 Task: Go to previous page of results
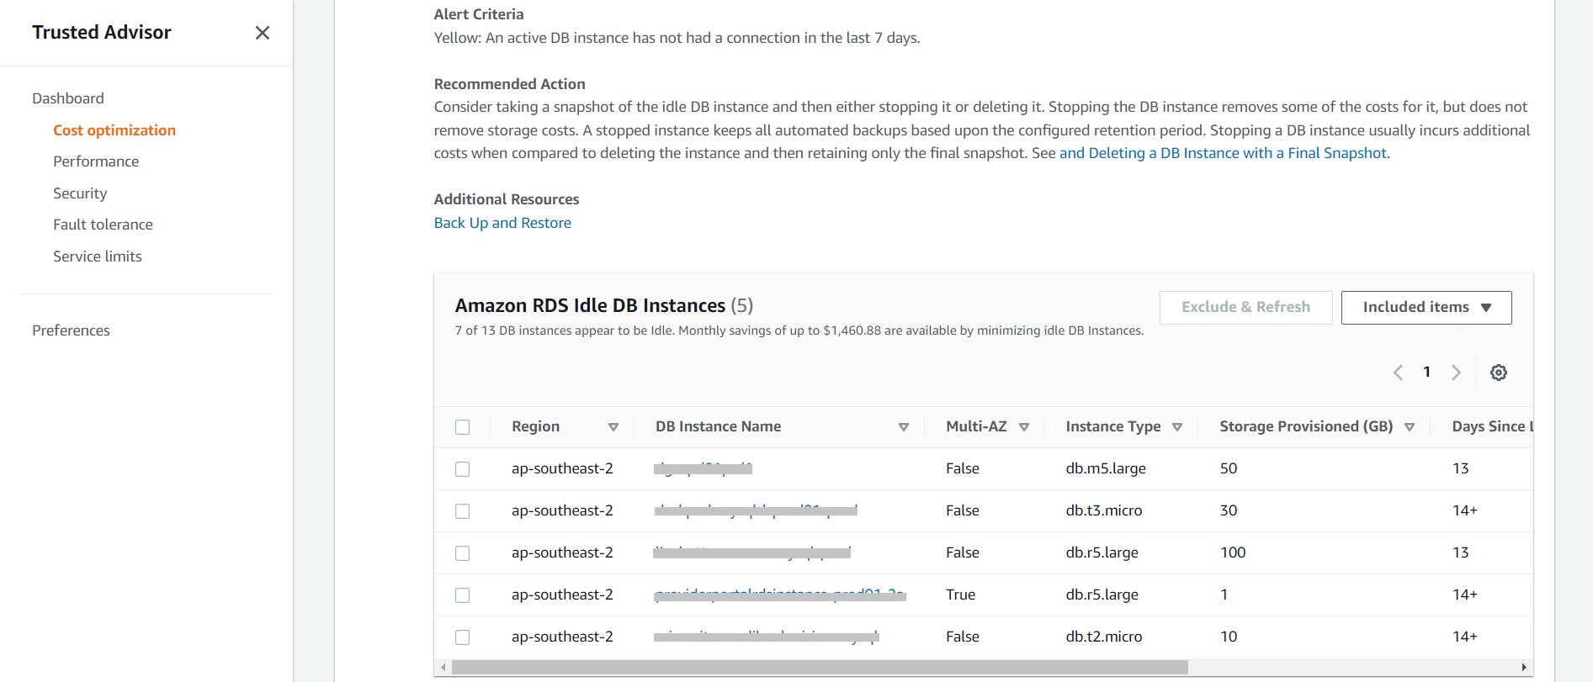click(1398, 373)
